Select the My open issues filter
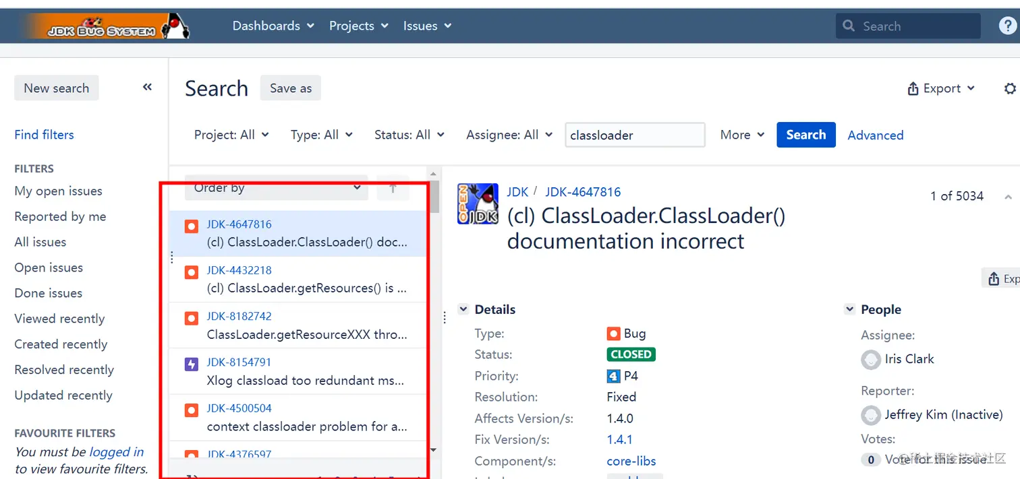This screenshot has width=1020, height=479. click(59, 191)
